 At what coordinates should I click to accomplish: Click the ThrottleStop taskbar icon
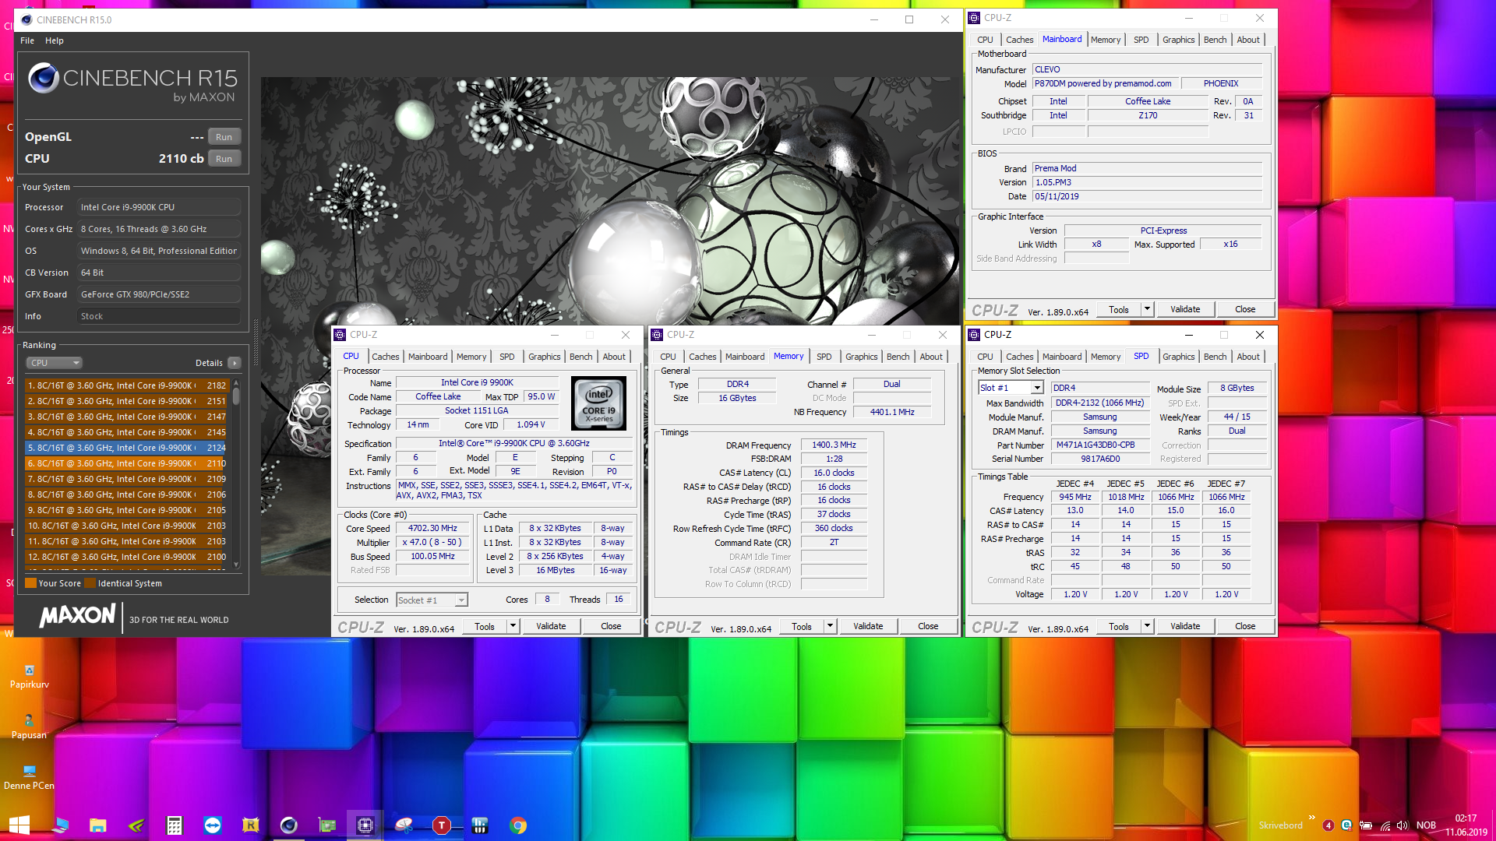pos(442,825)
